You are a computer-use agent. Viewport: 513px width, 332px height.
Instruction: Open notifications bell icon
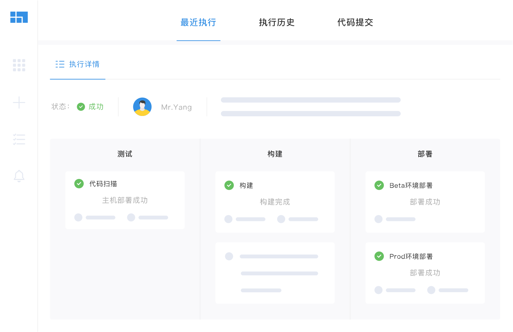(19, 176)
